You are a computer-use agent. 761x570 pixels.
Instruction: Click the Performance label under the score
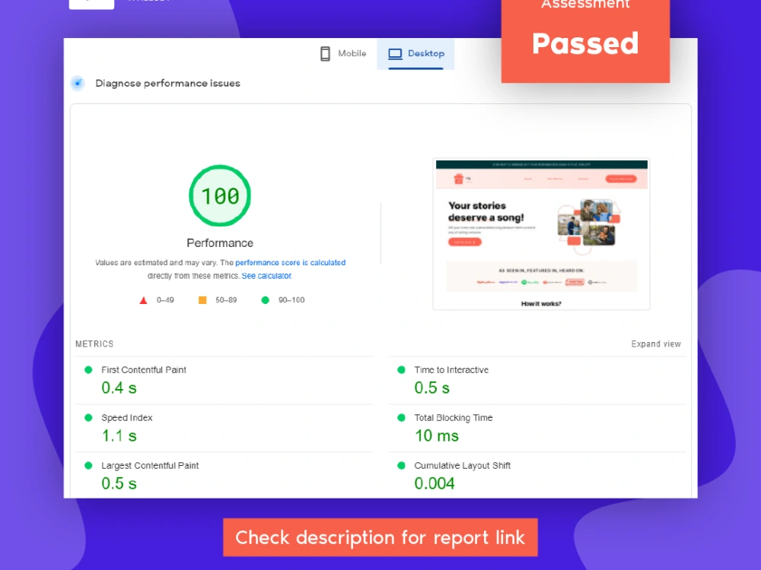[220, 243]
